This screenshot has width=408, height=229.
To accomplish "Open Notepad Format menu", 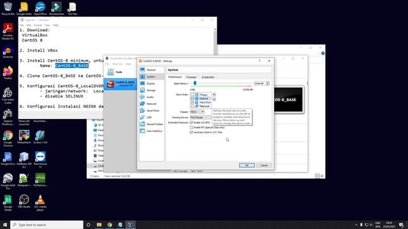I will tap(38, 25).
